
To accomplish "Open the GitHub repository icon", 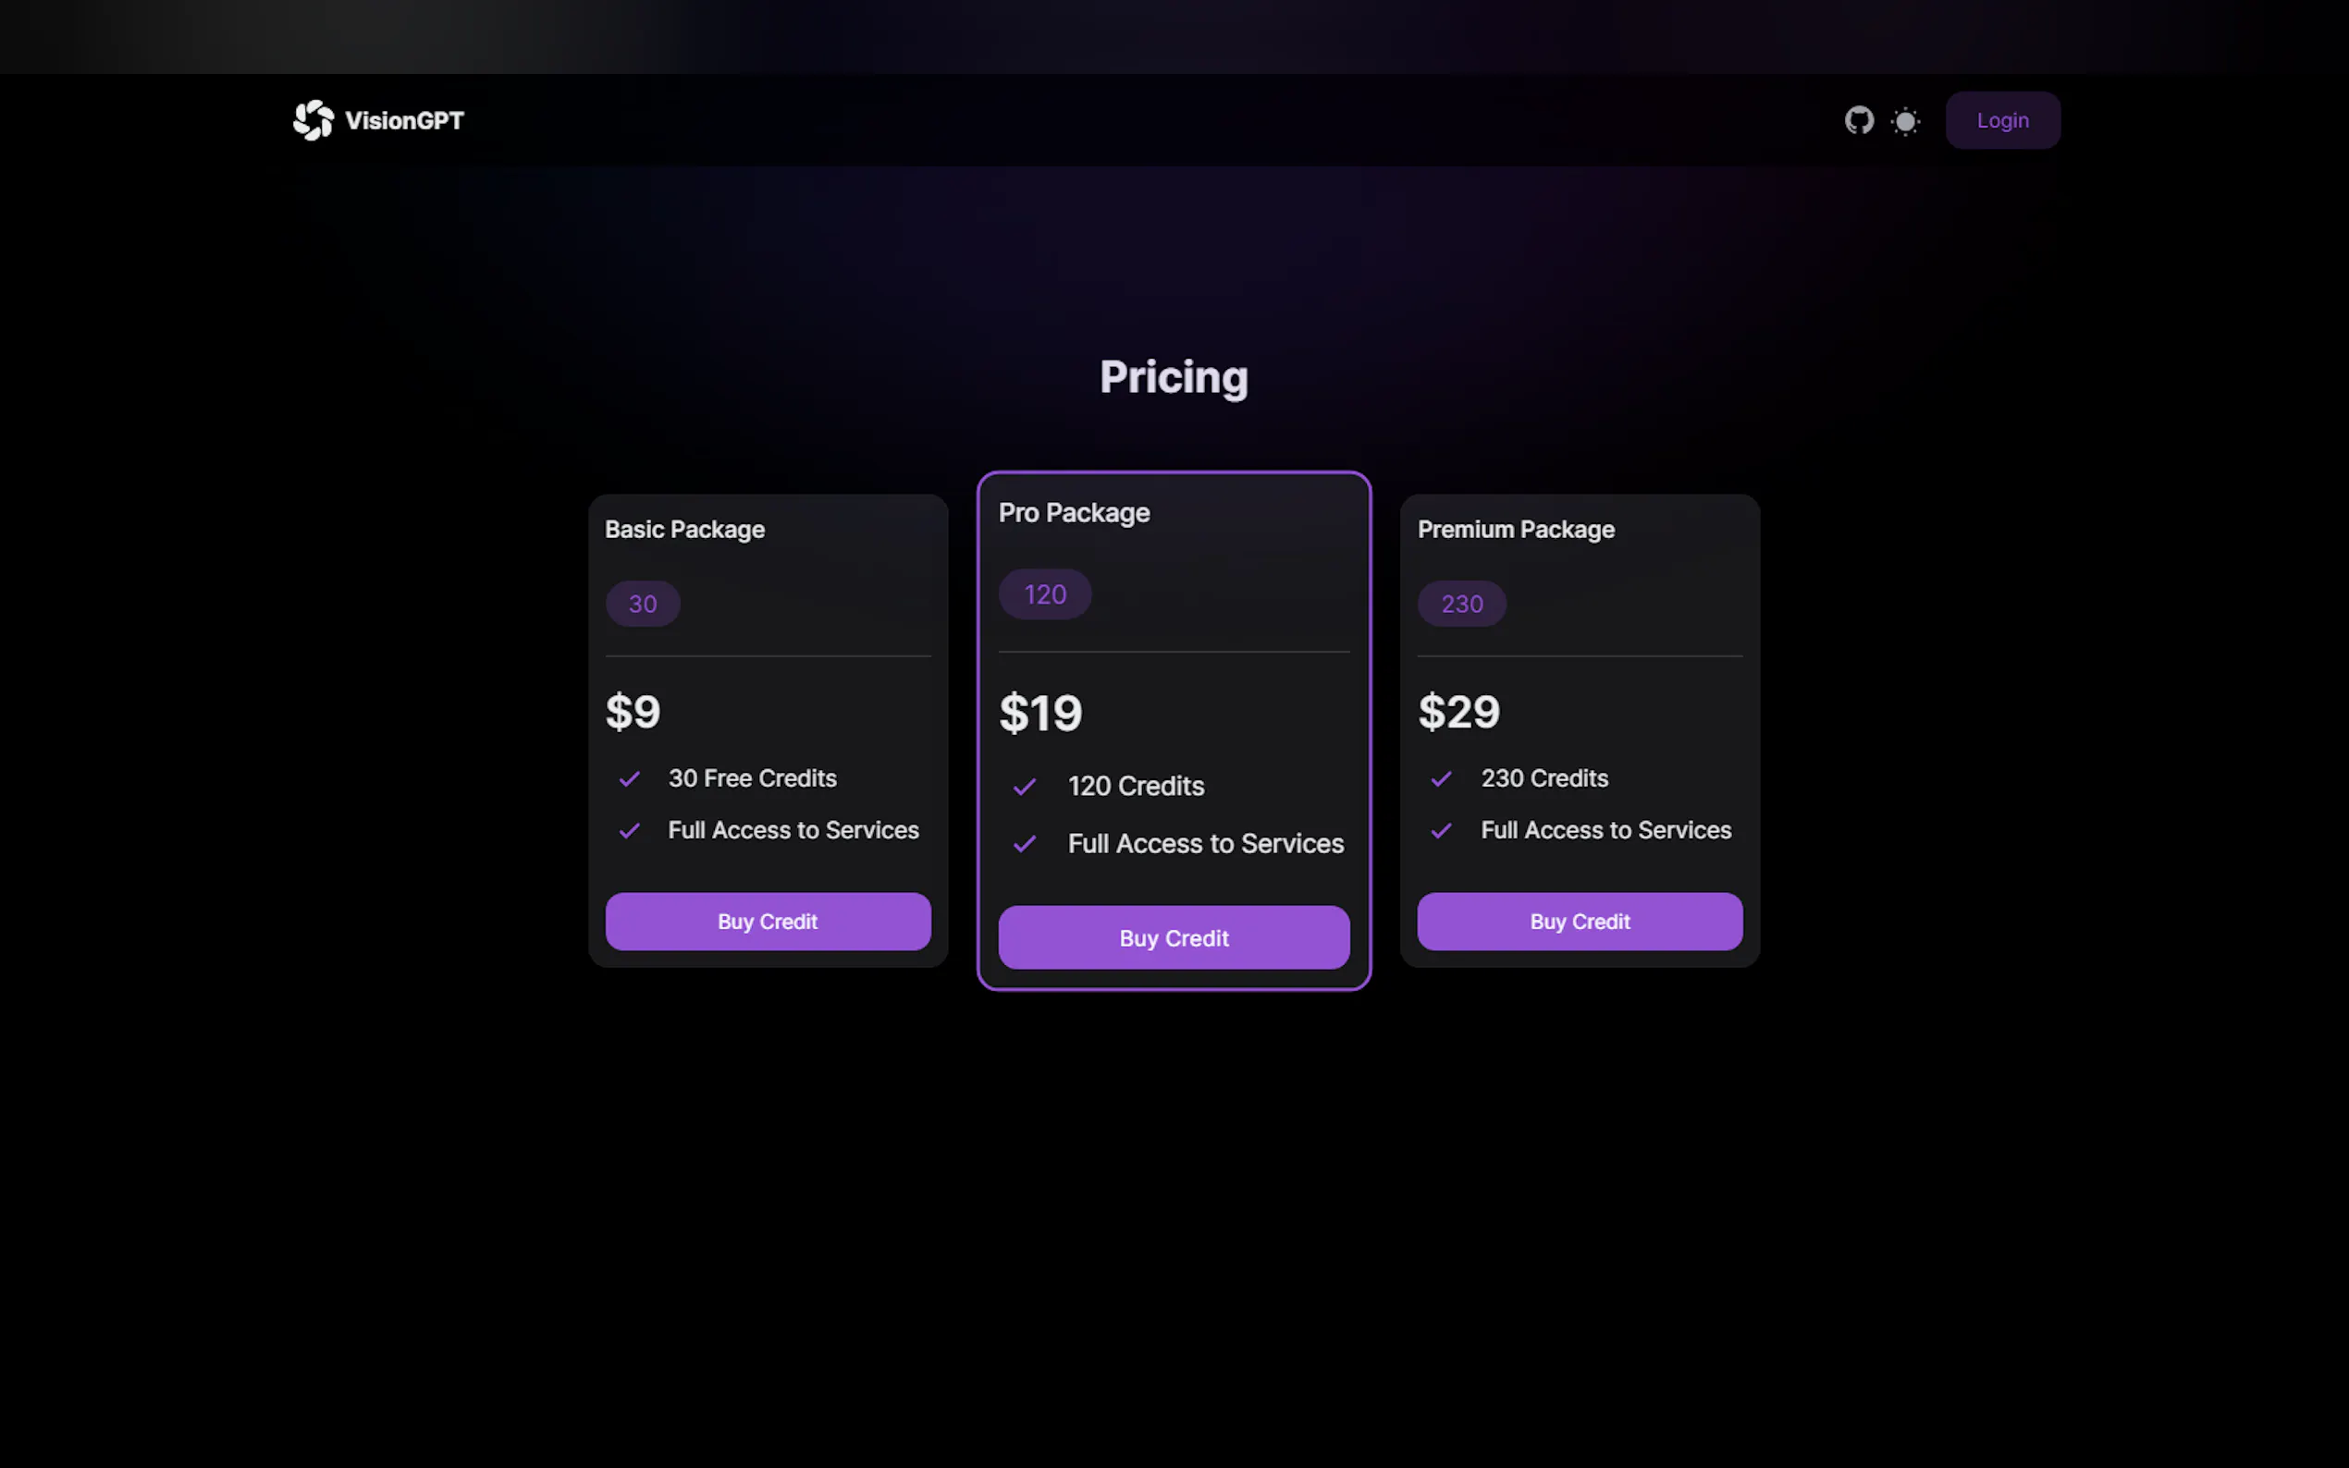I will tap(1859, 120).
